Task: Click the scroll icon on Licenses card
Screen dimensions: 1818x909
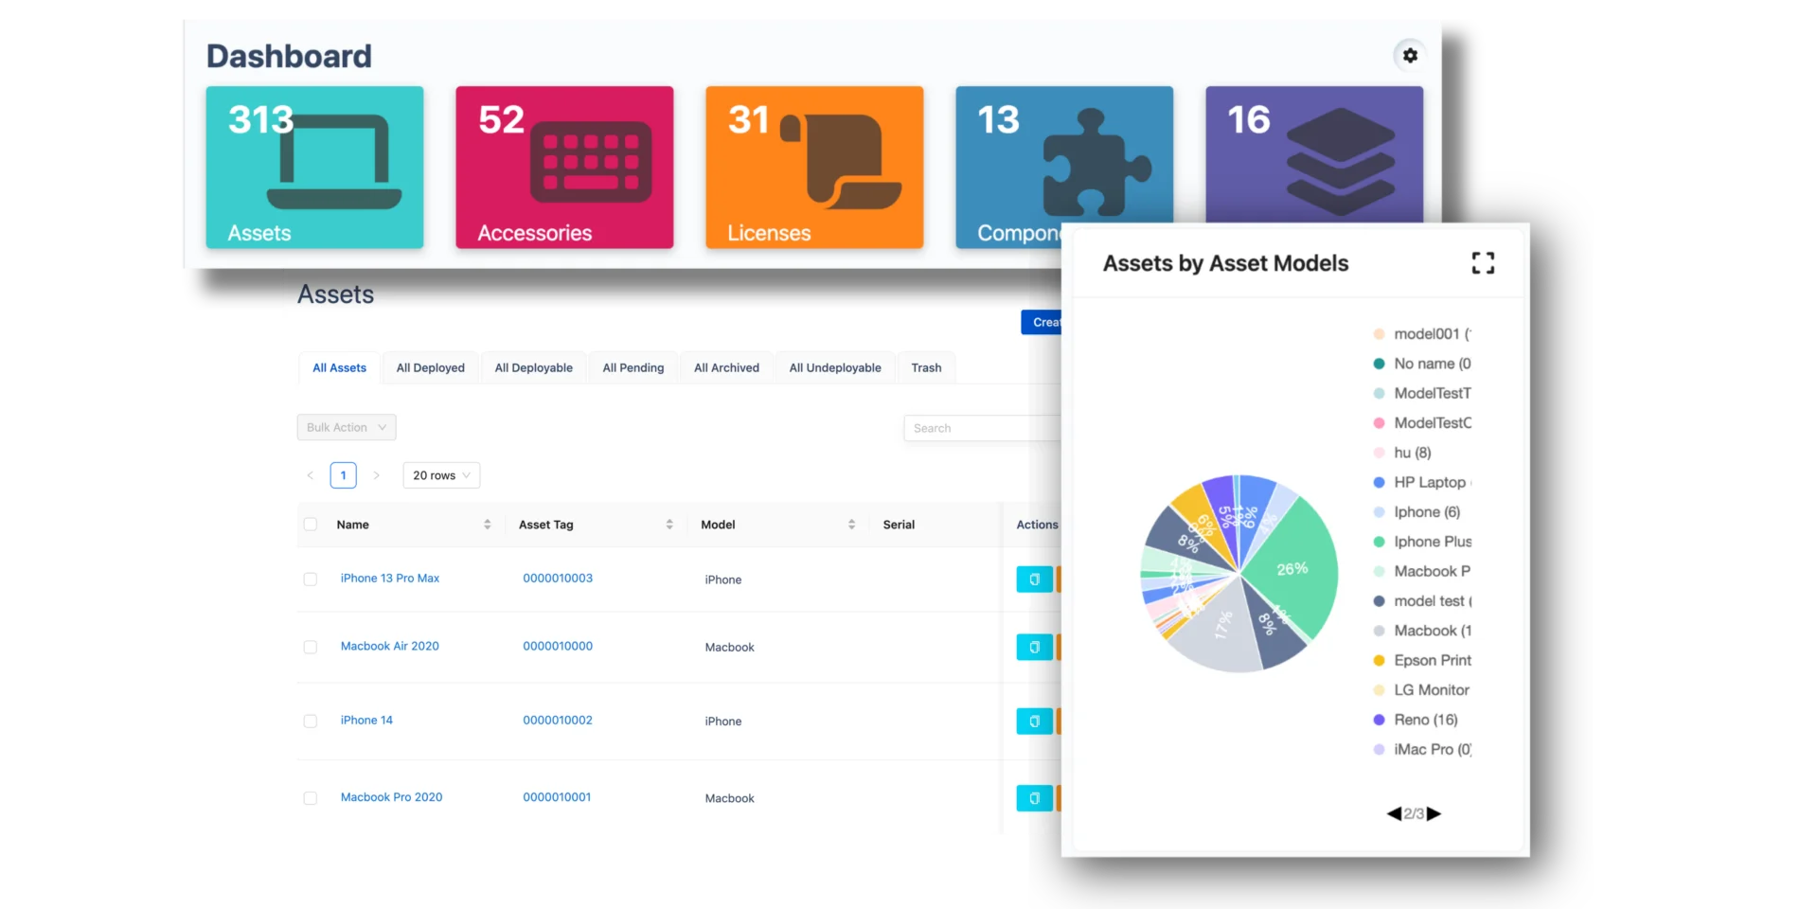Action: [x=841, y=161]
